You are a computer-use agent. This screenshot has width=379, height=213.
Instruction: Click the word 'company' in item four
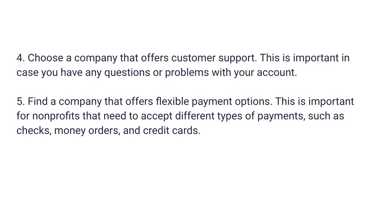(96, 58)
